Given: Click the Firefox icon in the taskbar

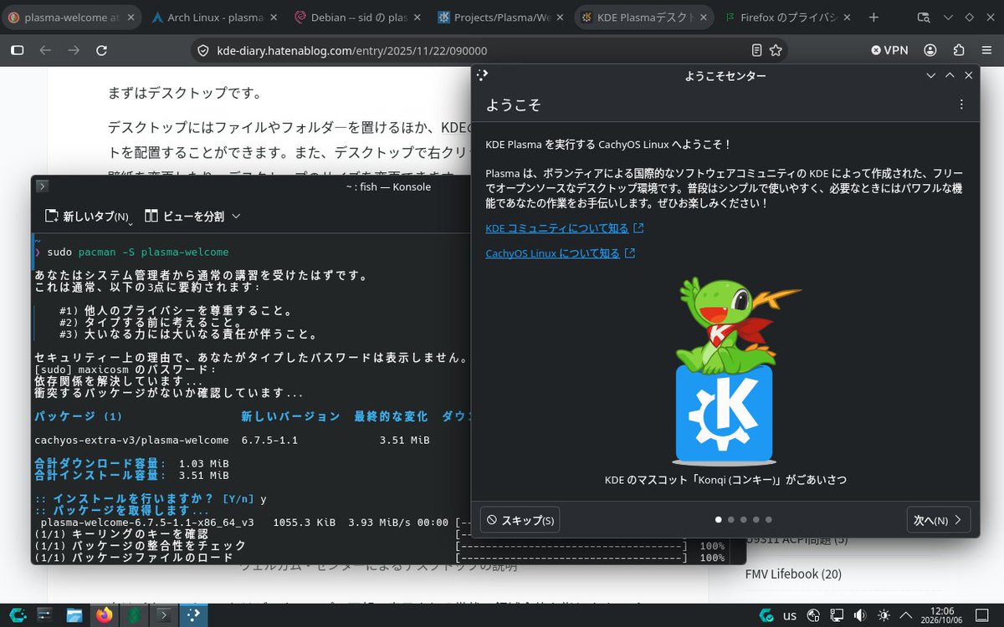Looking at the screenshot, I should (105, 615).
